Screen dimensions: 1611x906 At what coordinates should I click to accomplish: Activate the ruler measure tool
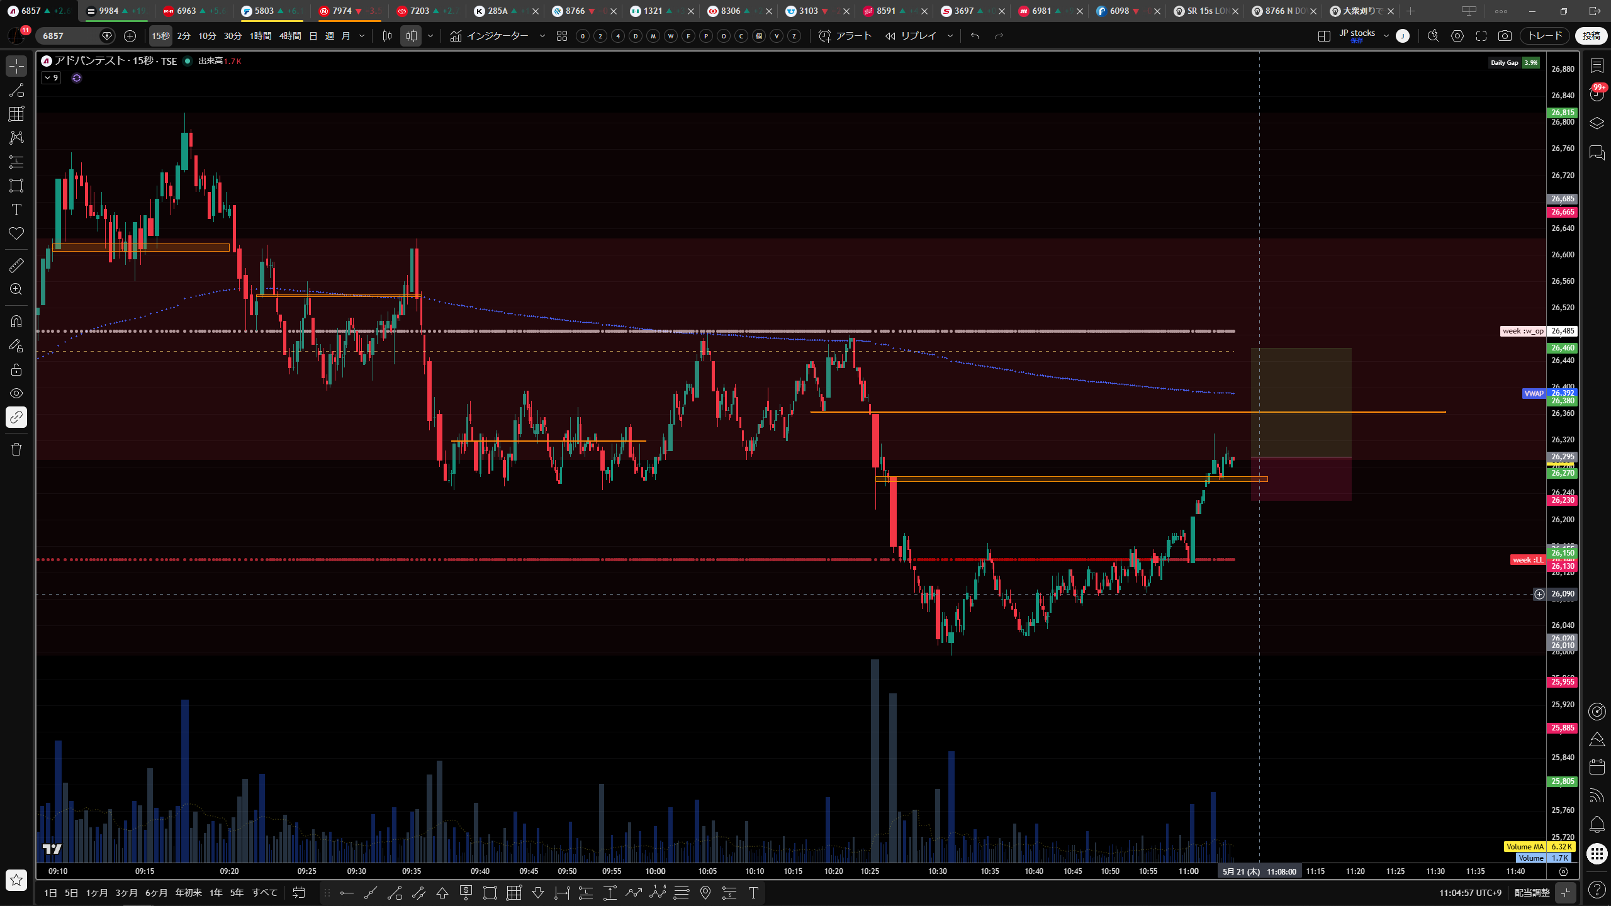click(16, 266)
